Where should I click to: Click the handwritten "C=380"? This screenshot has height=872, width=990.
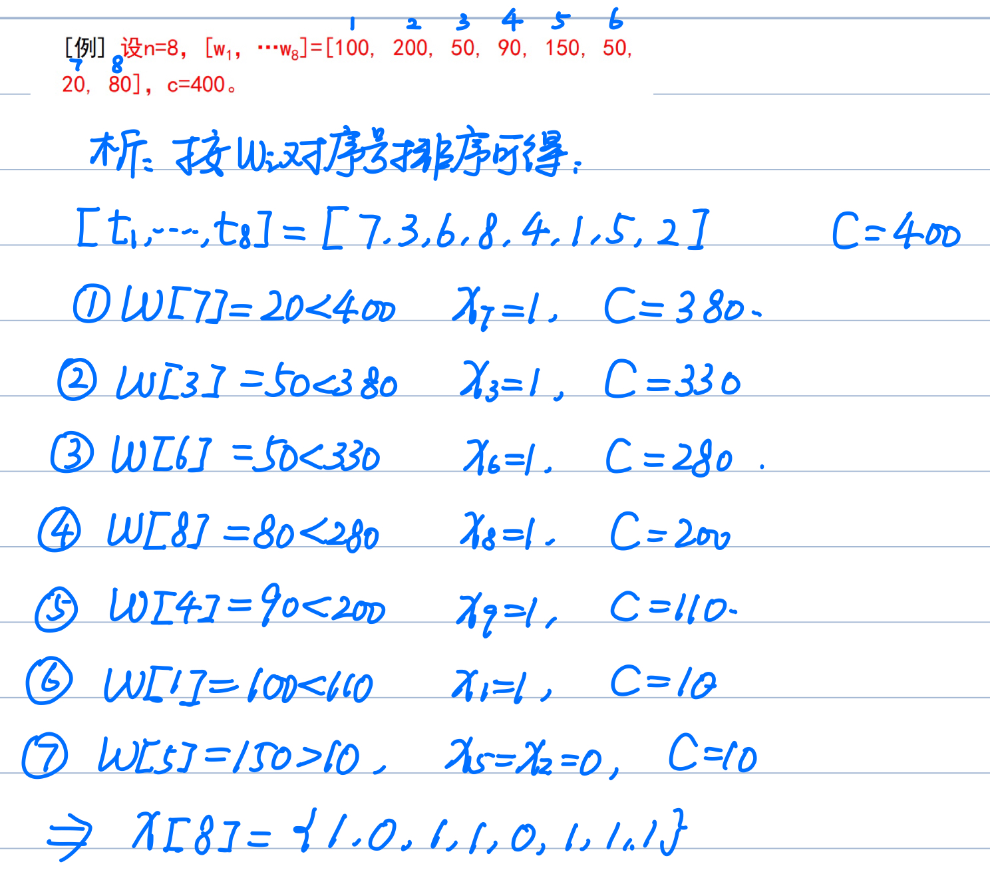click(682, 307)
